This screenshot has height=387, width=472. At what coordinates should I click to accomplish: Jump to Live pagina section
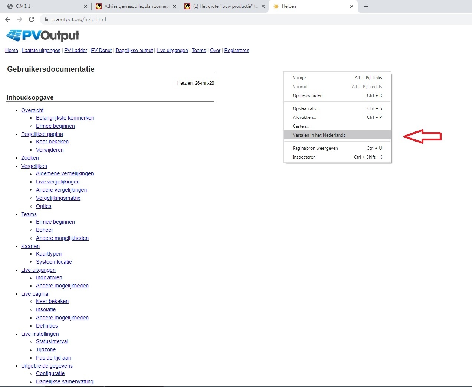tap(35, 294)
